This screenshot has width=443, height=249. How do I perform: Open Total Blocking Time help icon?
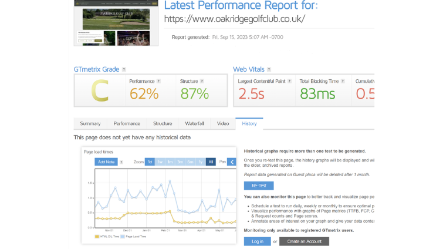pos(343,81)
